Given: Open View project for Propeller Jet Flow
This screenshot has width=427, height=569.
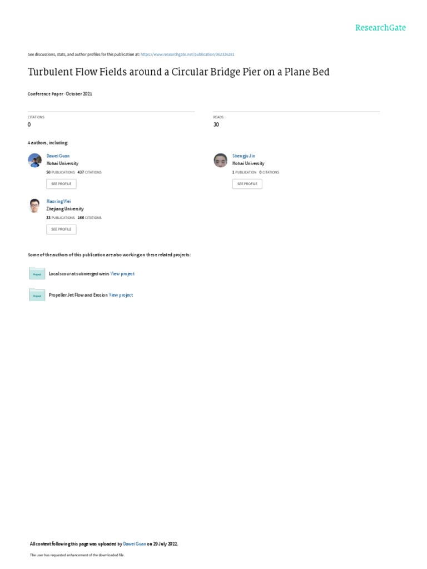Looking at the screenshot, I should pos(121,296).
